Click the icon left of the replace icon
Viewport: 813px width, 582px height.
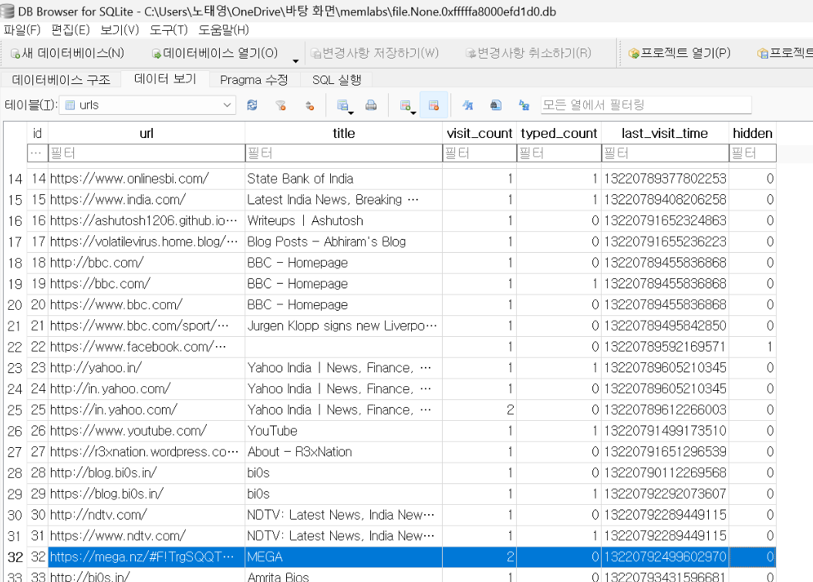pyautogui.click(x=496, y=105)
